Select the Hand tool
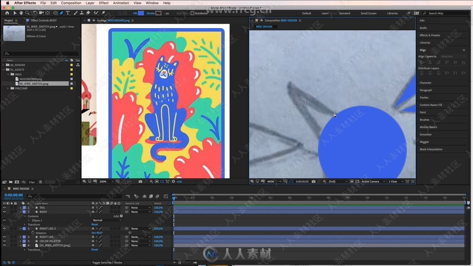This screenshot has height=266, width=473. click(21, 13)
